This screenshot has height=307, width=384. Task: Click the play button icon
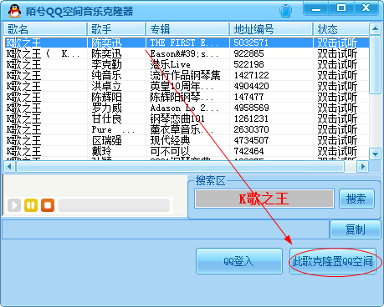point(14,205)
